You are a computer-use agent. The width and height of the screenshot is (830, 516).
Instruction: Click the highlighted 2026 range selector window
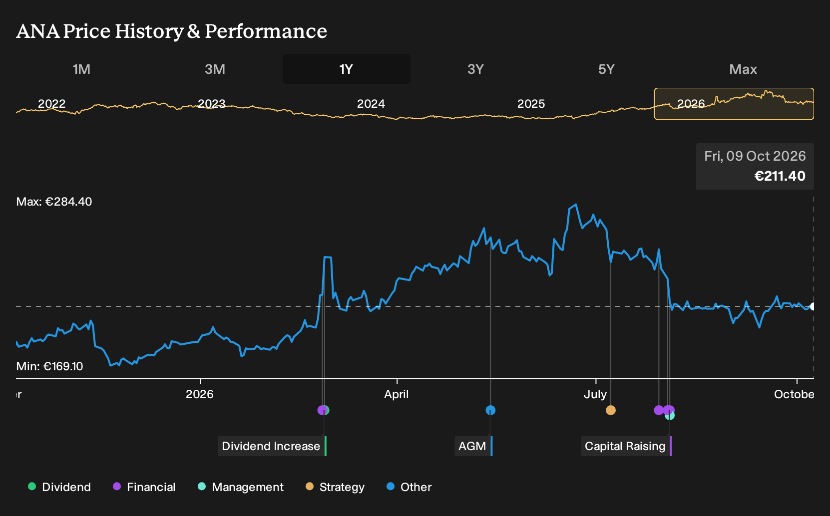734,104
